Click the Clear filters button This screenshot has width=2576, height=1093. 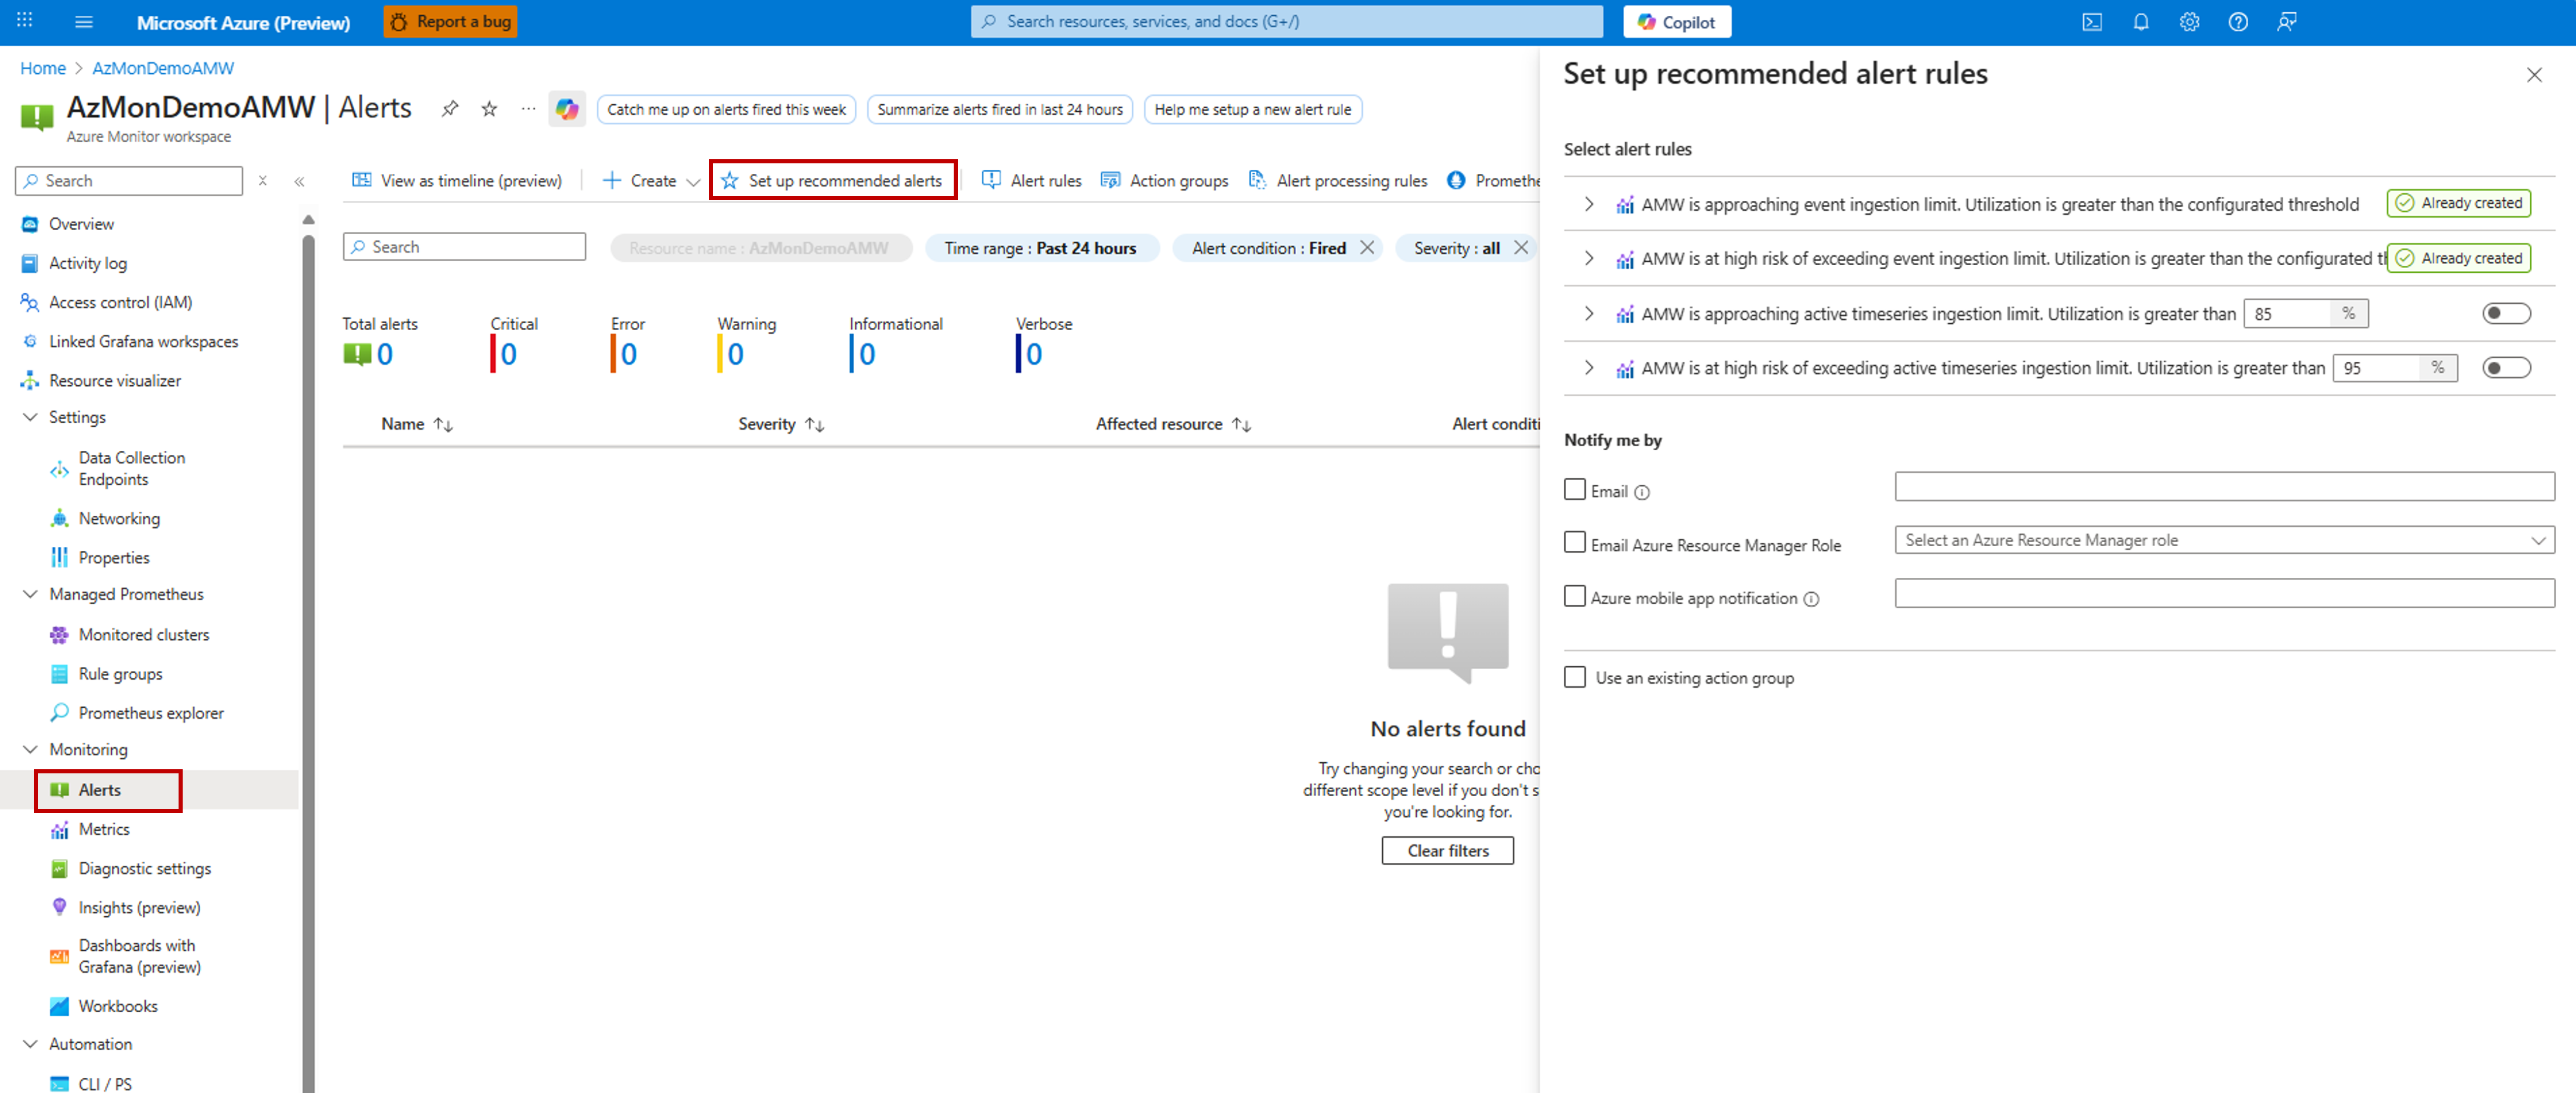1447,851
